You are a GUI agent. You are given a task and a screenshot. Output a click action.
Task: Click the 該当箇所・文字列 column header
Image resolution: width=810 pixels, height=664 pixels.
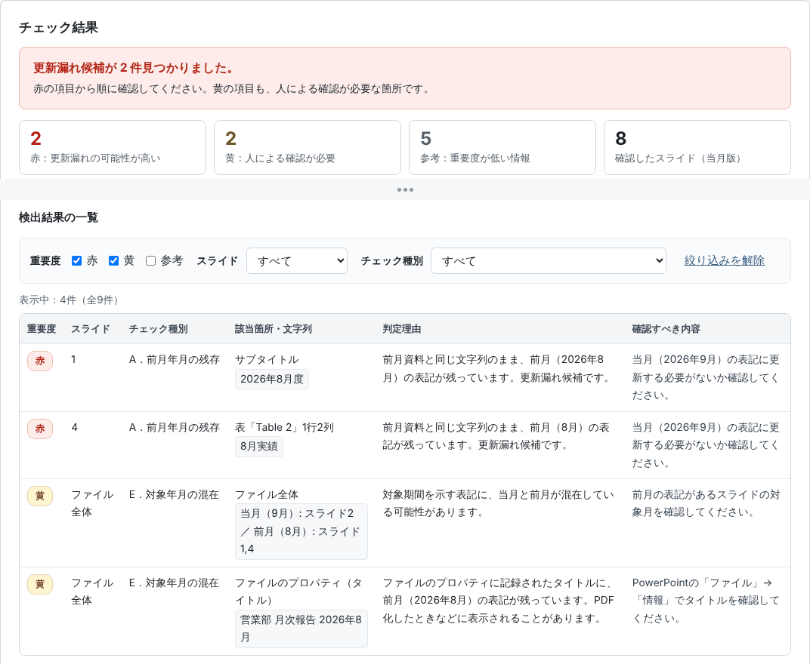tap(274, 329)
